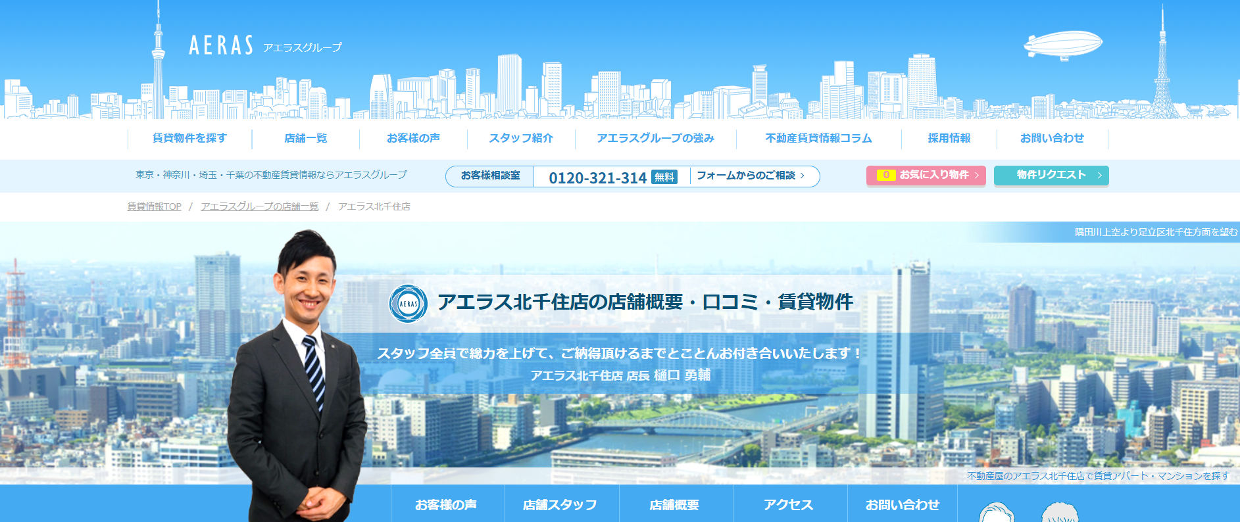Click the round AERAS emblem beside the store title
Viewport: 1240px width, 522px height.
tap(409, 304)
